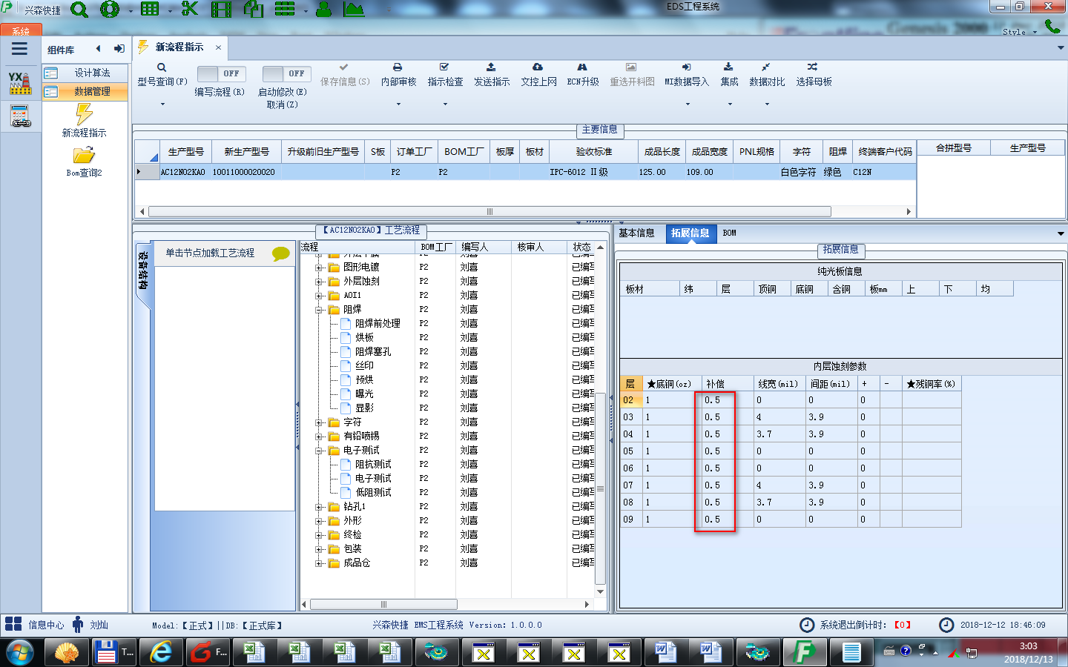
Task: Expand the 钻孔1 tree node
Action: pos(319,506)
